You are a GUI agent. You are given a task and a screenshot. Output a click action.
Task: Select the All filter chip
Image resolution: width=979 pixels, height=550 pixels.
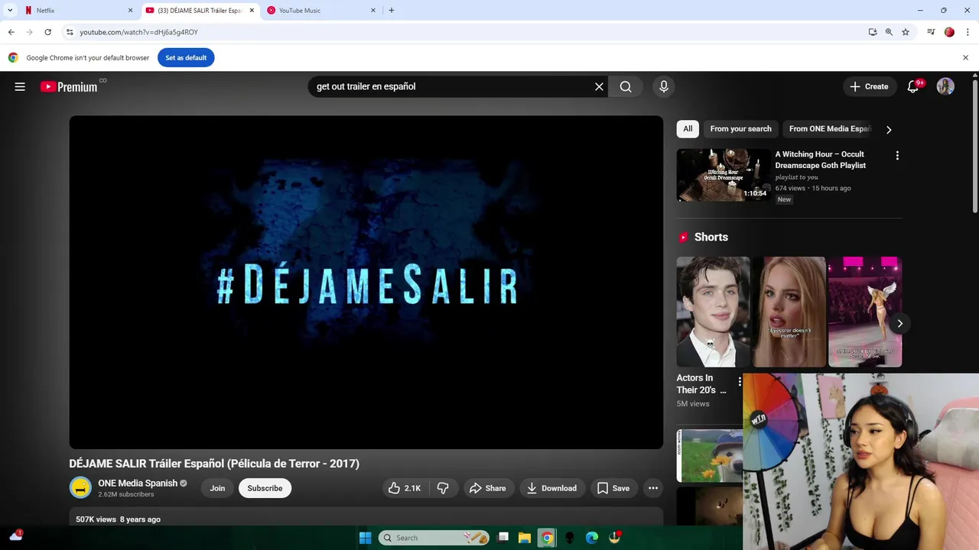688,129
